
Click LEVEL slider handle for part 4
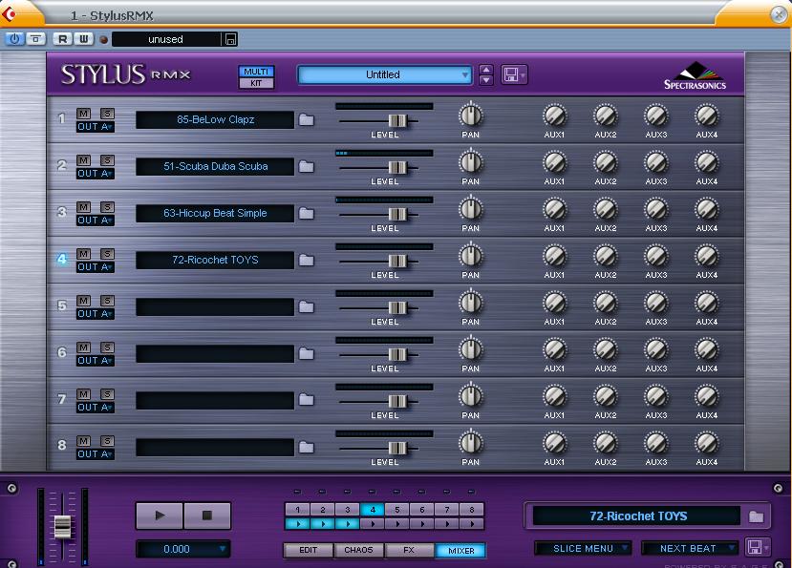click(397, 261)
